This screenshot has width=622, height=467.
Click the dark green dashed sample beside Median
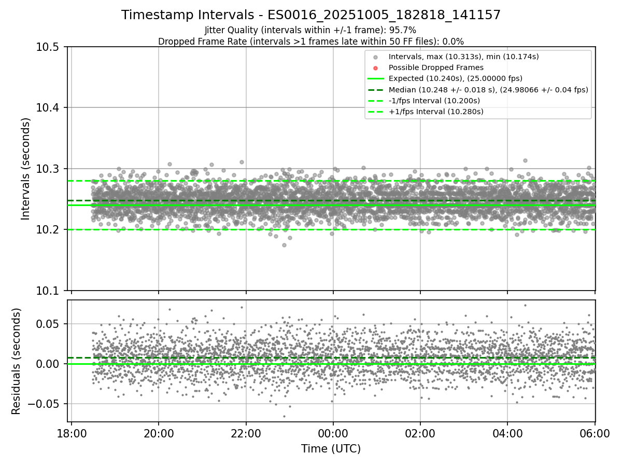[376, 90]
